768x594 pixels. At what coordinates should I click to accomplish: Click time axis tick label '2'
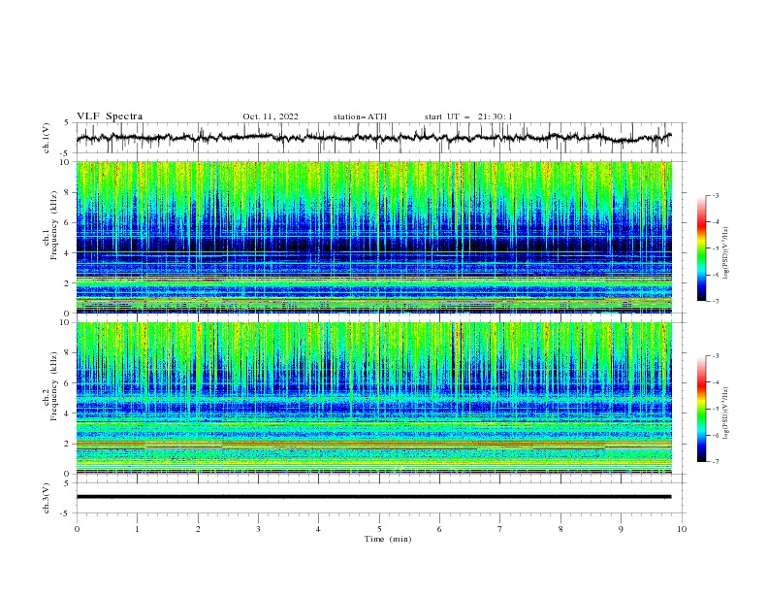tap(198, 529)
